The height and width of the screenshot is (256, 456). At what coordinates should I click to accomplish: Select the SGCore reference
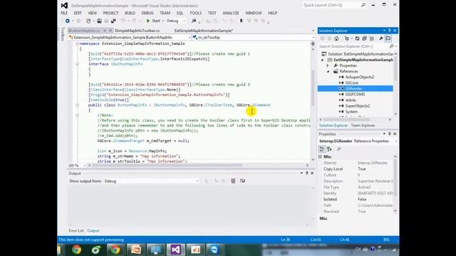click(x=351, y=83)
